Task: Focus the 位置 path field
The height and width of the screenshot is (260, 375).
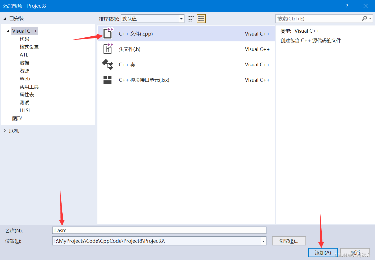Action: [159, 241]
